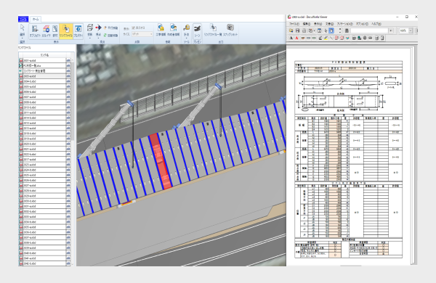Open the search field dropdown arrow in DocuWorks
The height and width of the screenshot is (283, 436).
click(391, 30)
